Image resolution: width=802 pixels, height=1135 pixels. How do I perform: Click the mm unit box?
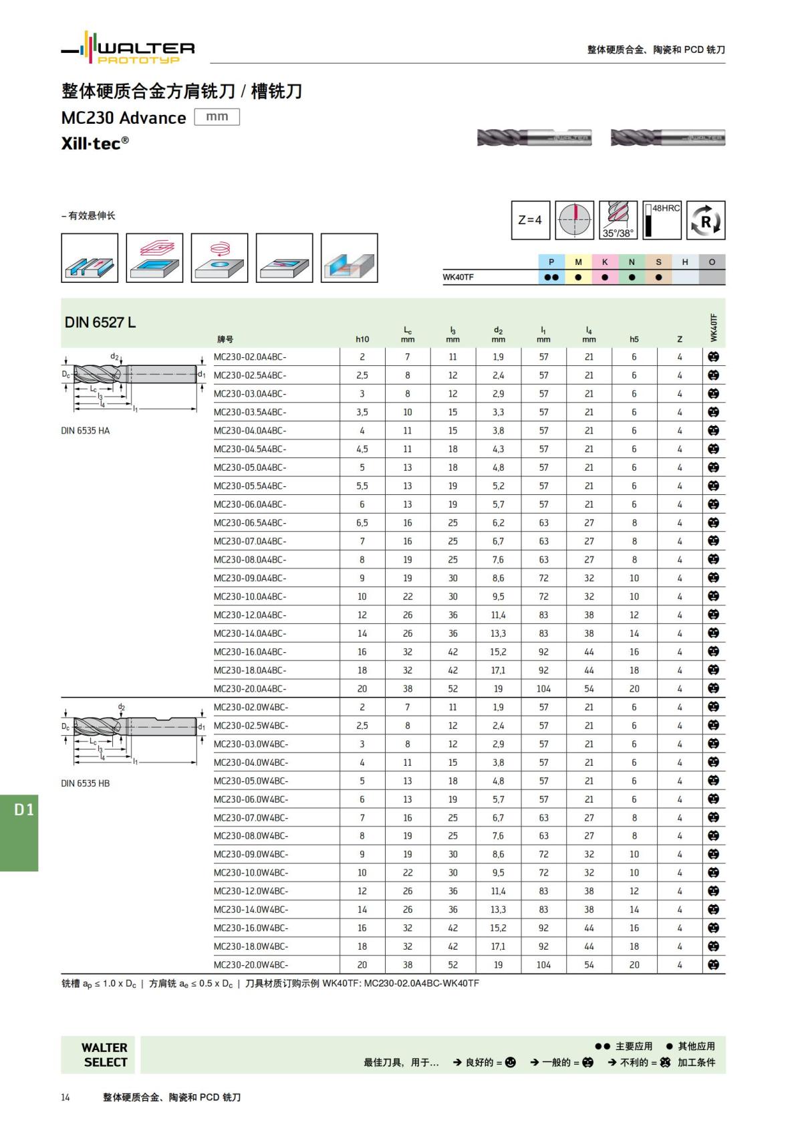click(217, 116)
